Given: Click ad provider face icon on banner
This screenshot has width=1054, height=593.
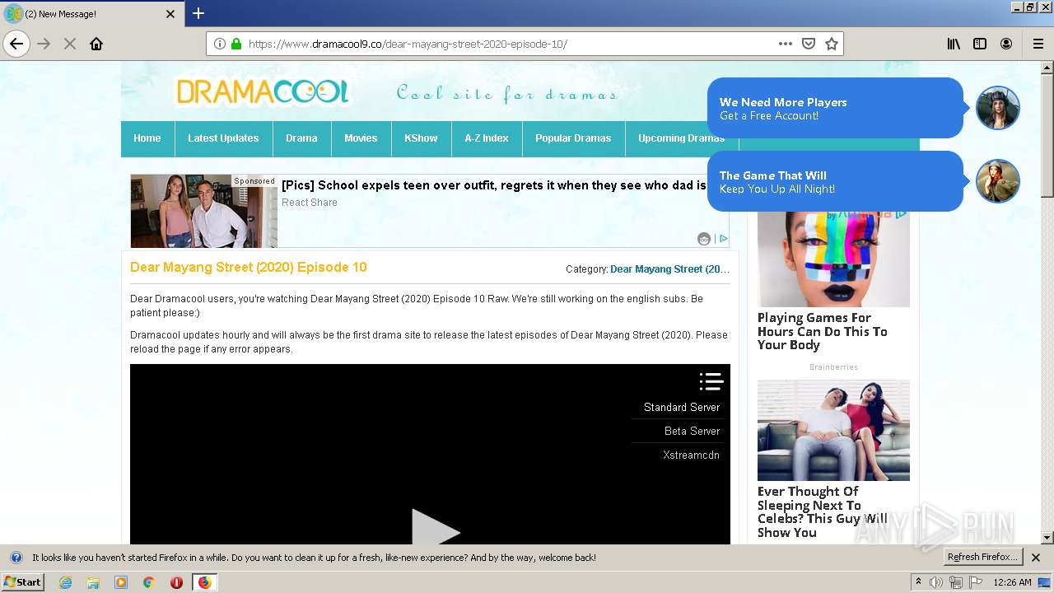Looking at the screenshot, I should pyautogui.click(x=704, y=239).
